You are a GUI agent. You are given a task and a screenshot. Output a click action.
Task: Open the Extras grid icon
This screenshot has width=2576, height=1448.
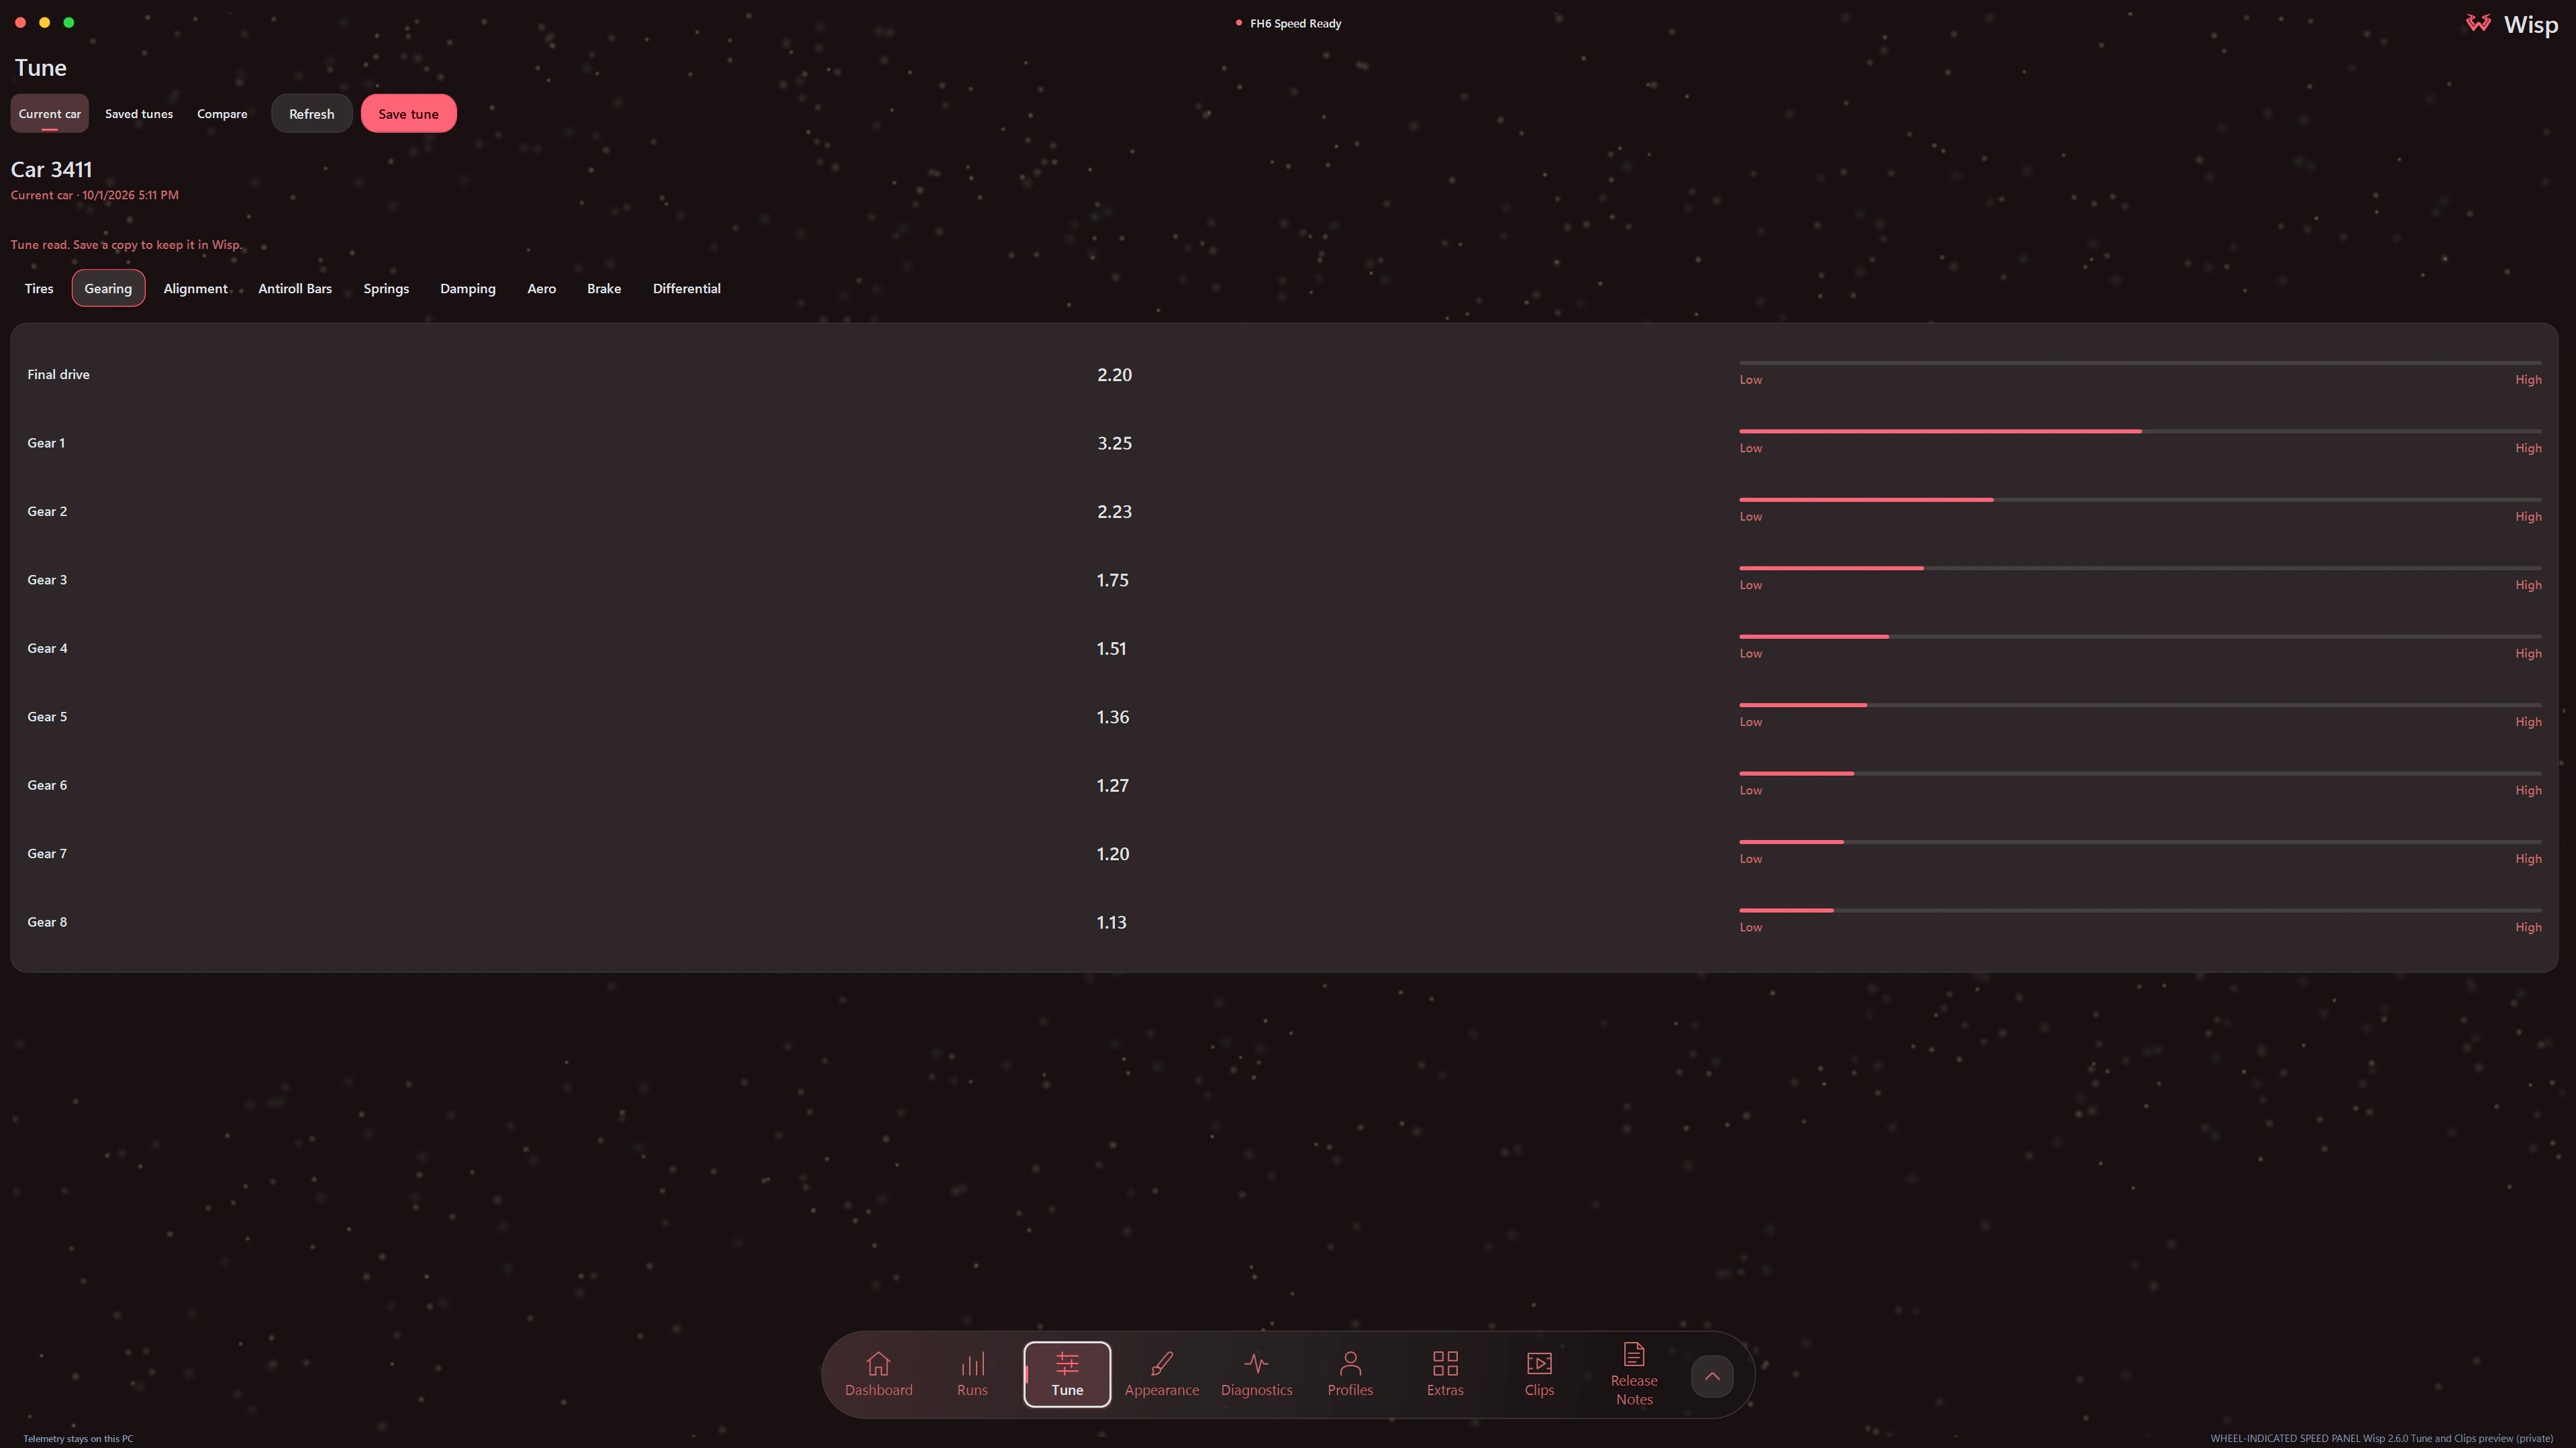[1445, 1363]
